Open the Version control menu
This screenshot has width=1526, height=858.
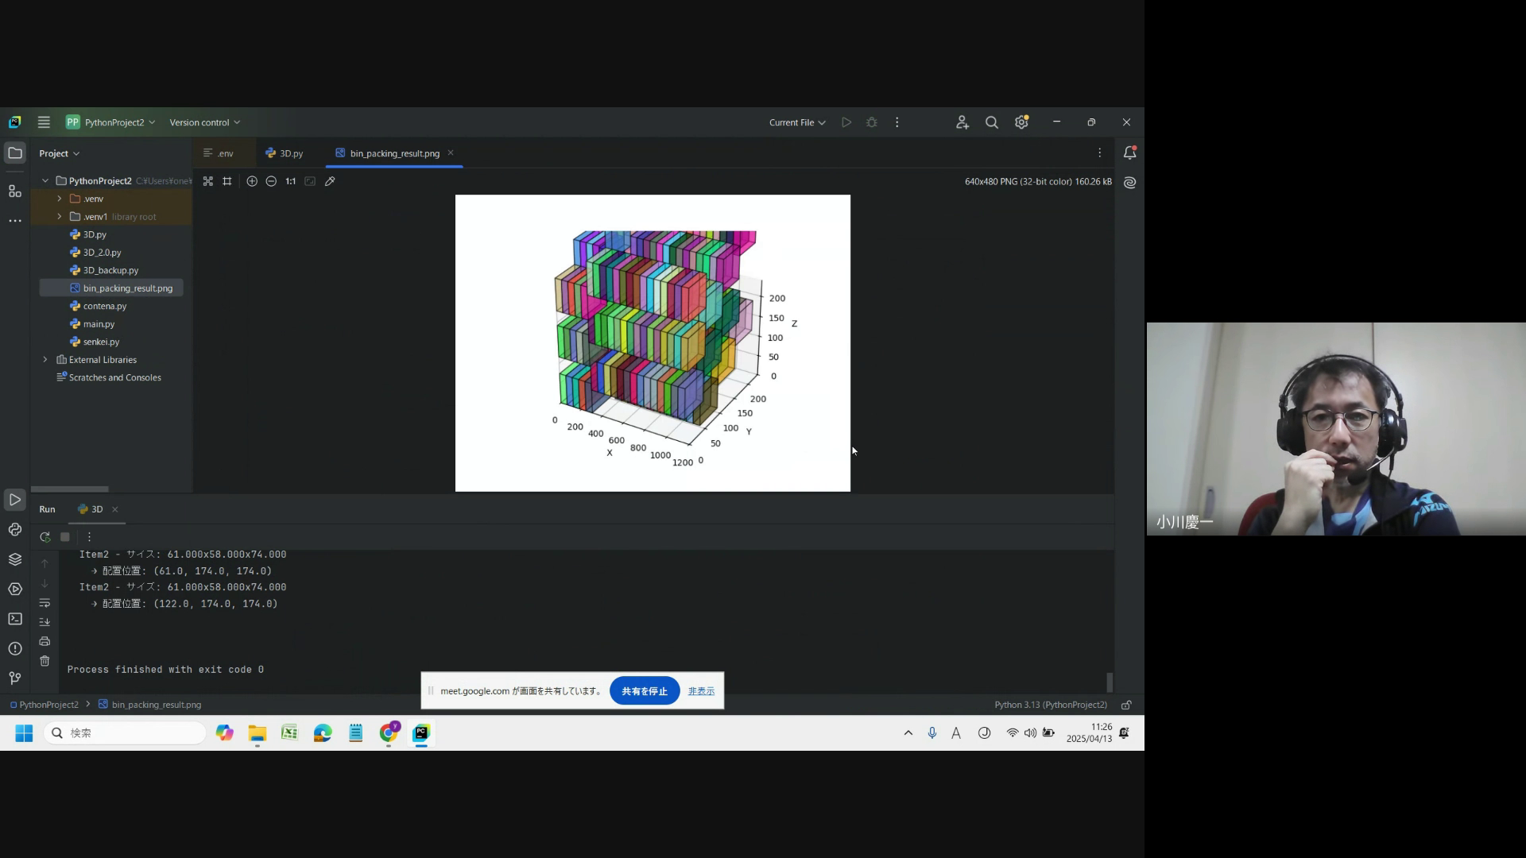pyautogui.click(x=204, y=122)
